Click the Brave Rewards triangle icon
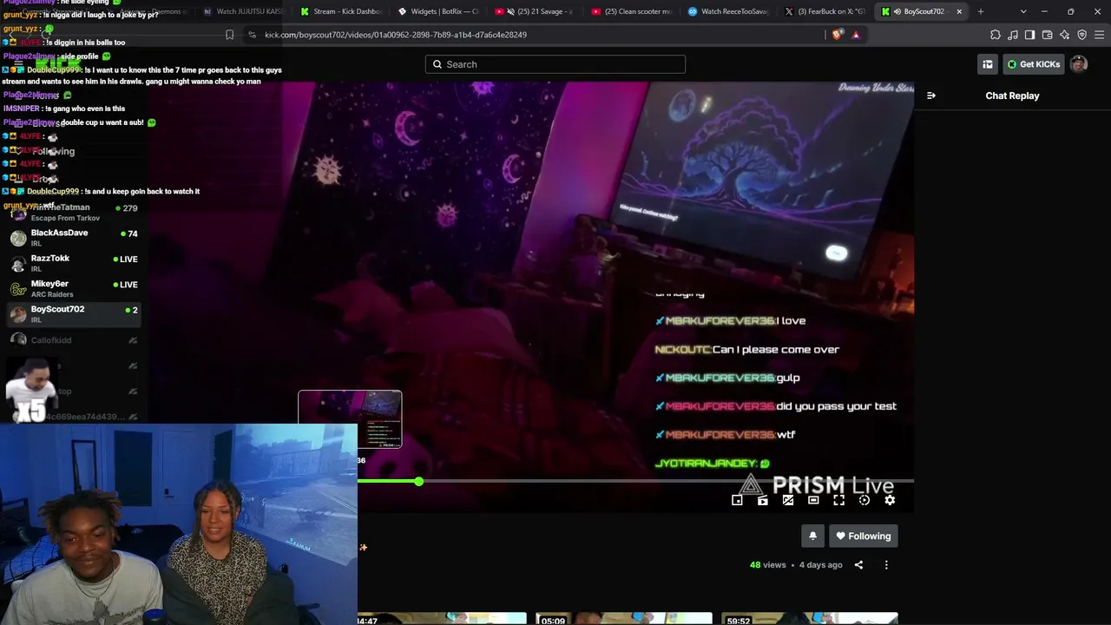Viewport: 1111px width, 625px height. click(x=856, y=35)
